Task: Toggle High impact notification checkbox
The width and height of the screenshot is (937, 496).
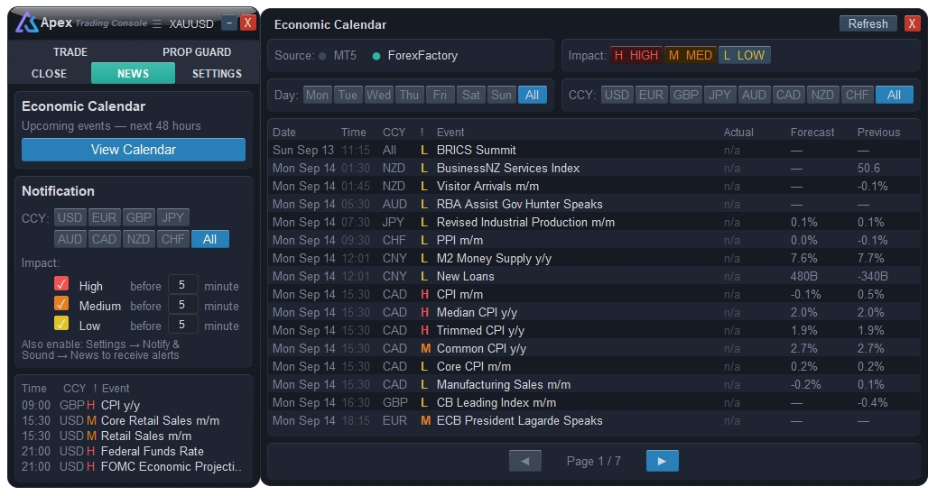Action: (61, 283)
